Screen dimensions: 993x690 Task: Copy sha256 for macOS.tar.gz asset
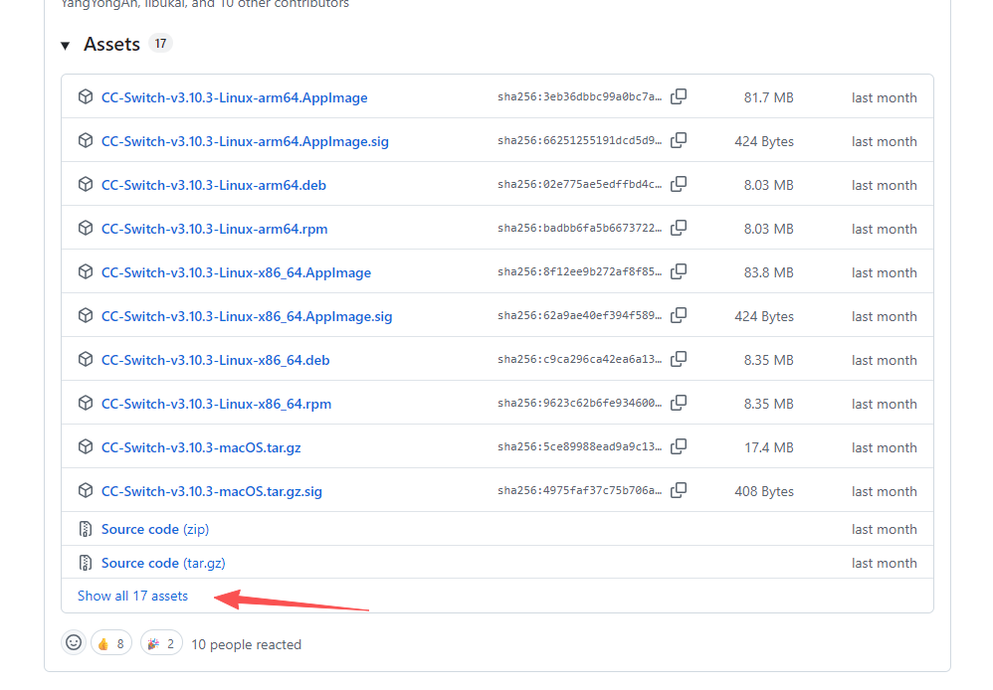click(x=679, y=446)
